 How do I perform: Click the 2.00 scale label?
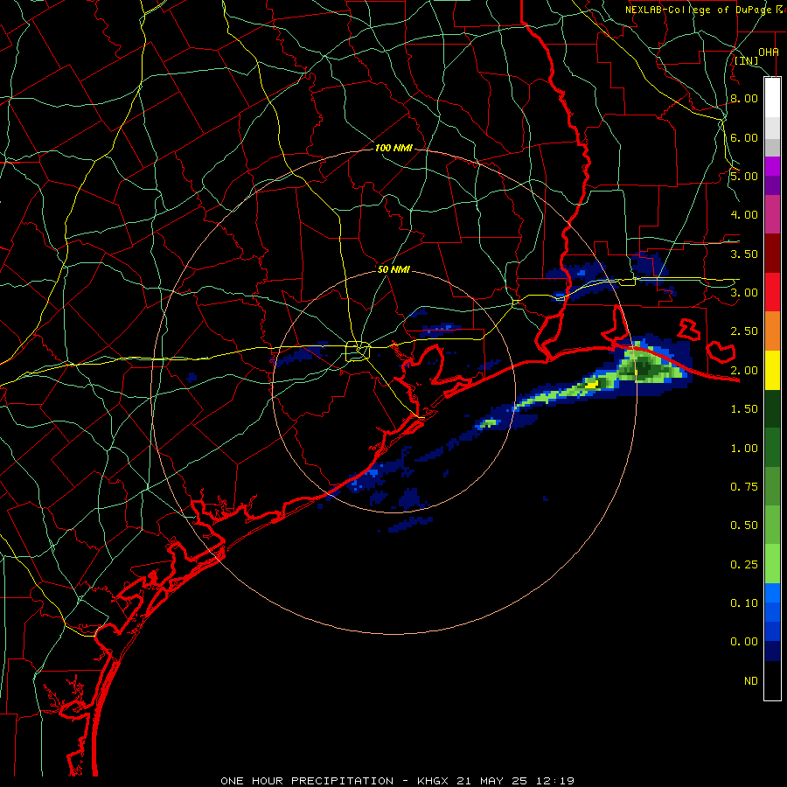tap(744, 371)
